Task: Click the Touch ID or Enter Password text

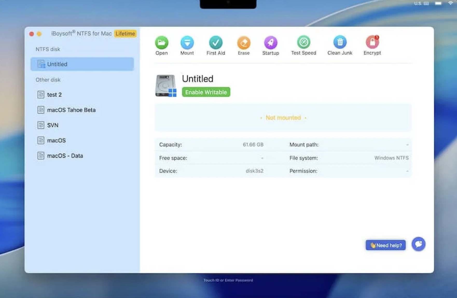Action: (228, 280)
